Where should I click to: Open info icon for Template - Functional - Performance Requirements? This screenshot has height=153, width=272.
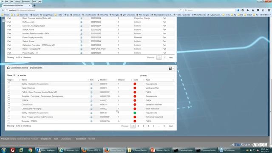[91, 96]
